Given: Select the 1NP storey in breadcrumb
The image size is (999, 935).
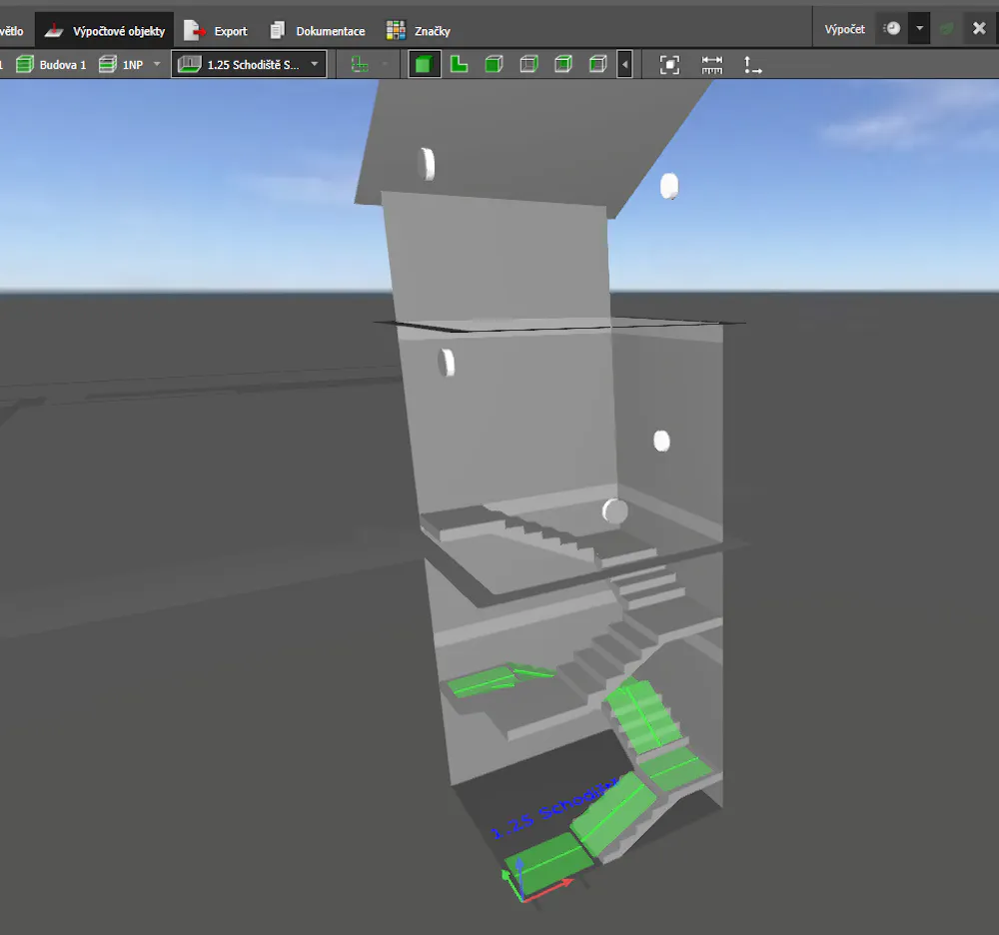Looking at the screenshot, I should (x=121, y=64).
